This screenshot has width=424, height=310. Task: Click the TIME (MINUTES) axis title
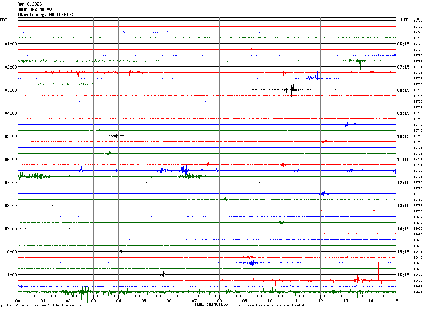point(211,304)
